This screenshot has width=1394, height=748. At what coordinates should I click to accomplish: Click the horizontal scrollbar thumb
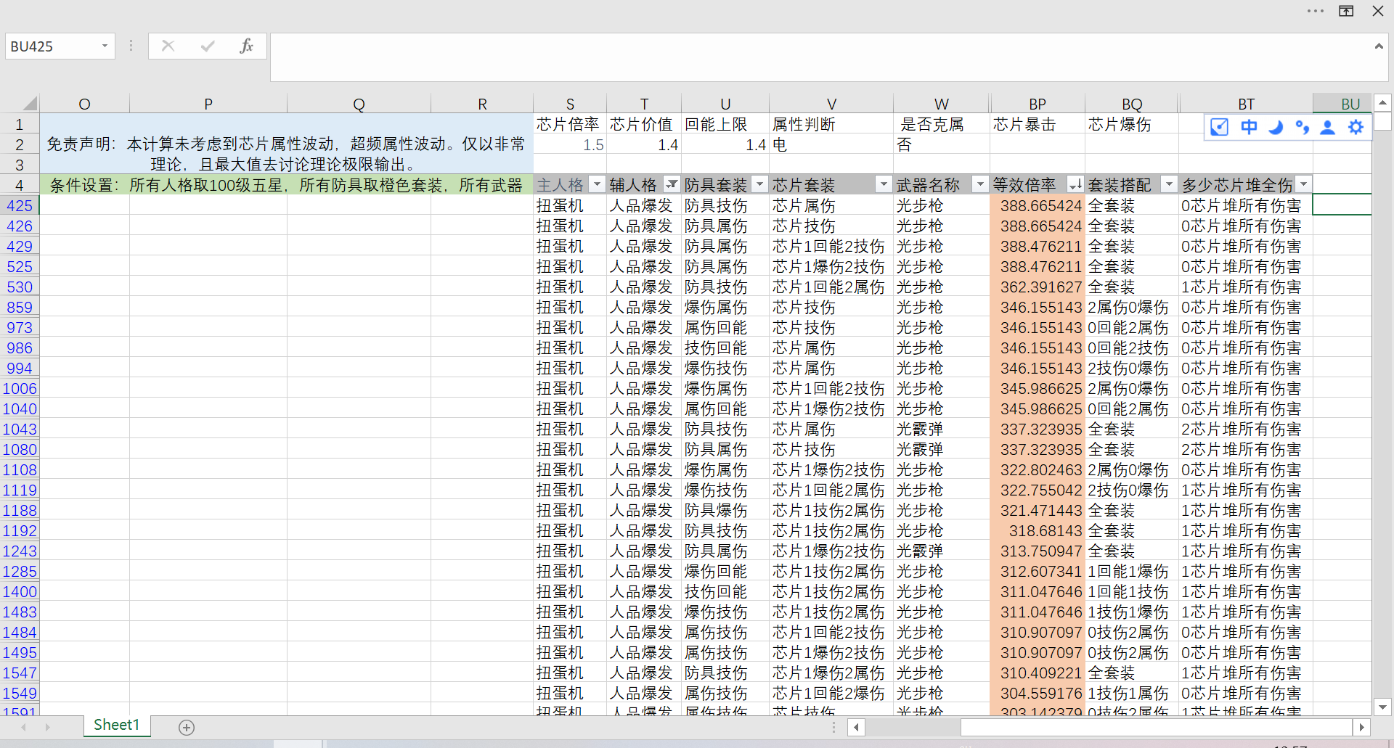1156,727
